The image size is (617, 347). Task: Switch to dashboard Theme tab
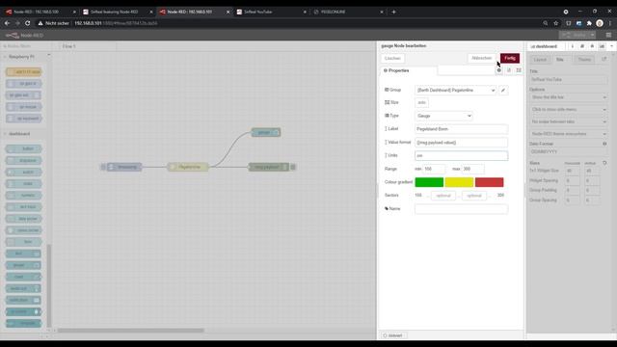(x=584, y=60)
